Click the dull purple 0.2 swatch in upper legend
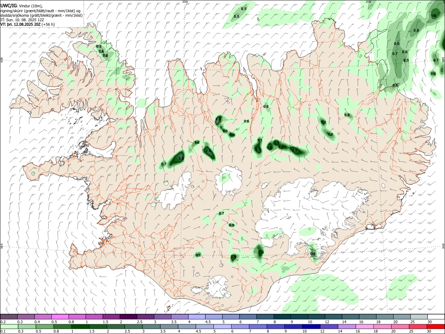445x334 pixels. point(9,317)
